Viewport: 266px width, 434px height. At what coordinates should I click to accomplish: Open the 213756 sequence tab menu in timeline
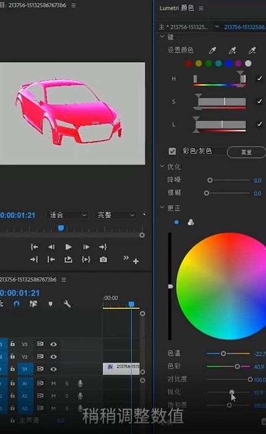64,280
